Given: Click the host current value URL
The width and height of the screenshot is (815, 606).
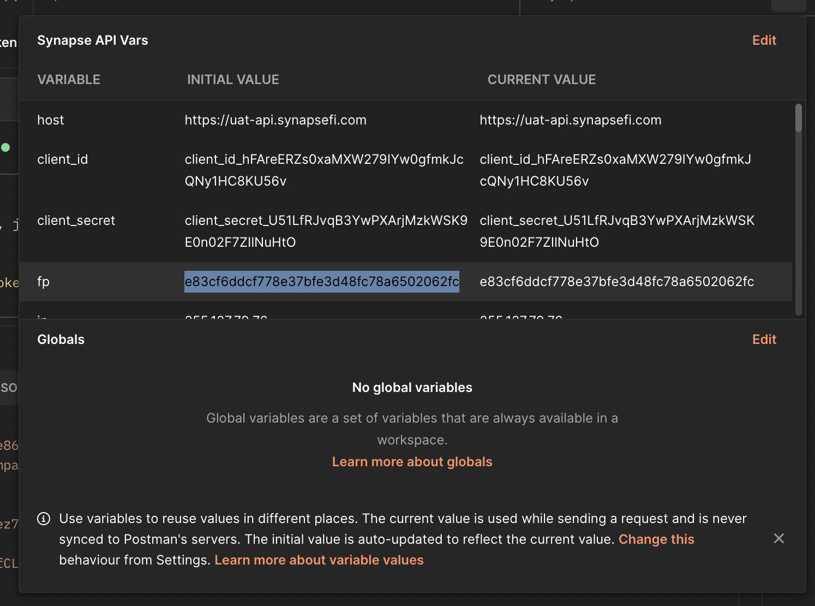Looking at the screenshot, I should (x=571, y=120).
